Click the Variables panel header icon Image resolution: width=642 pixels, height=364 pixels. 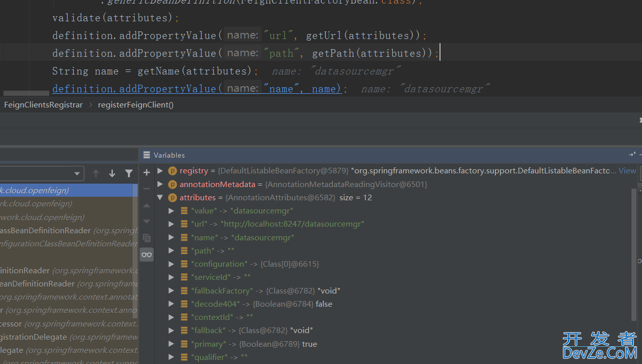[147, 155]
